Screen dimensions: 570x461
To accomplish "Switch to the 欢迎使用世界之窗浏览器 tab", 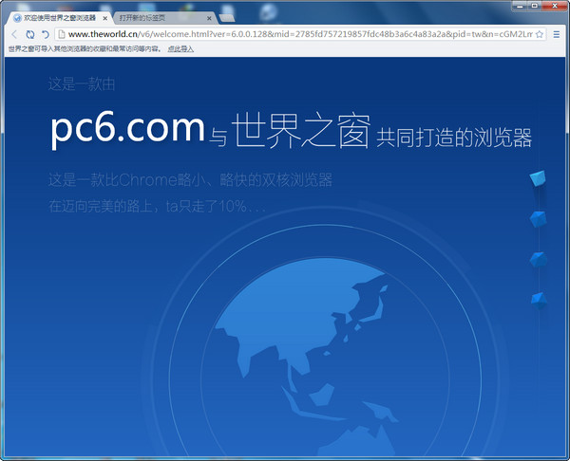I will pos(60,18).
